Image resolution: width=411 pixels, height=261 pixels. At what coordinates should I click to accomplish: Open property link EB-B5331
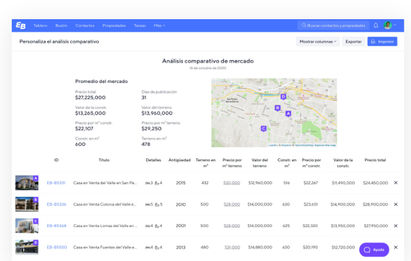[56, 183]
